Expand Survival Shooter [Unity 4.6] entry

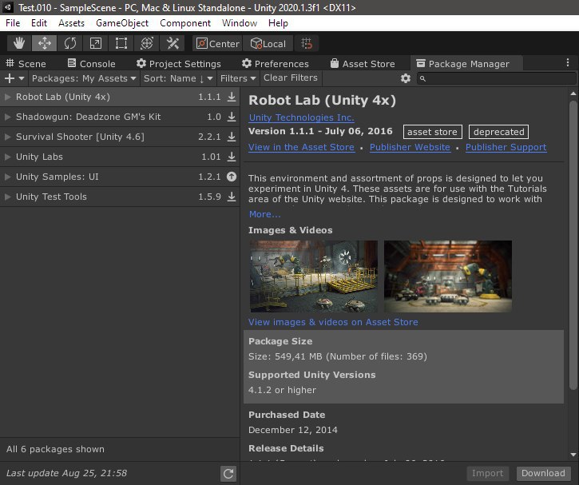7,137
